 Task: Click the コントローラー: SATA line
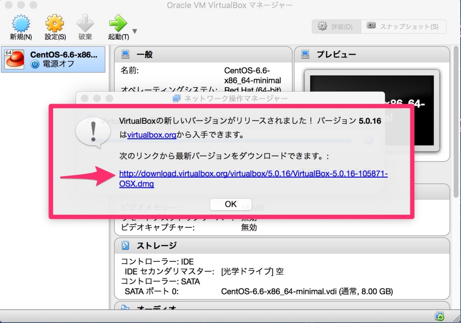160,282
